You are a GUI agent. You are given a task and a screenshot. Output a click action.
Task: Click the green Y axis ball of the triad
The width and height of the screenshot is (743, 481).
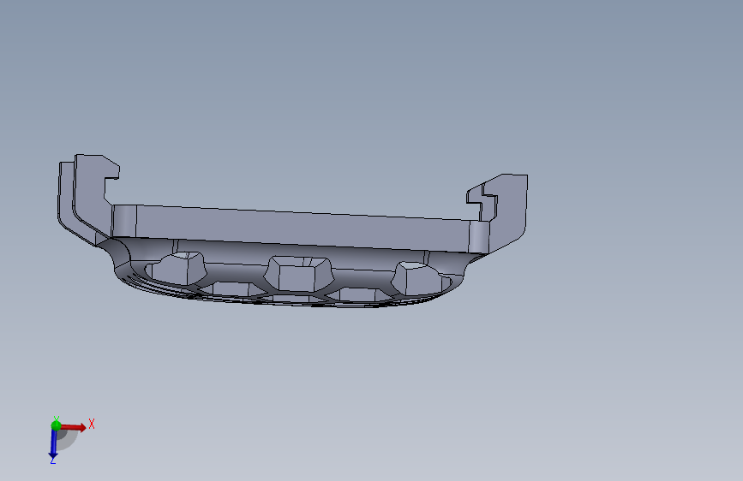coord(56,425)
